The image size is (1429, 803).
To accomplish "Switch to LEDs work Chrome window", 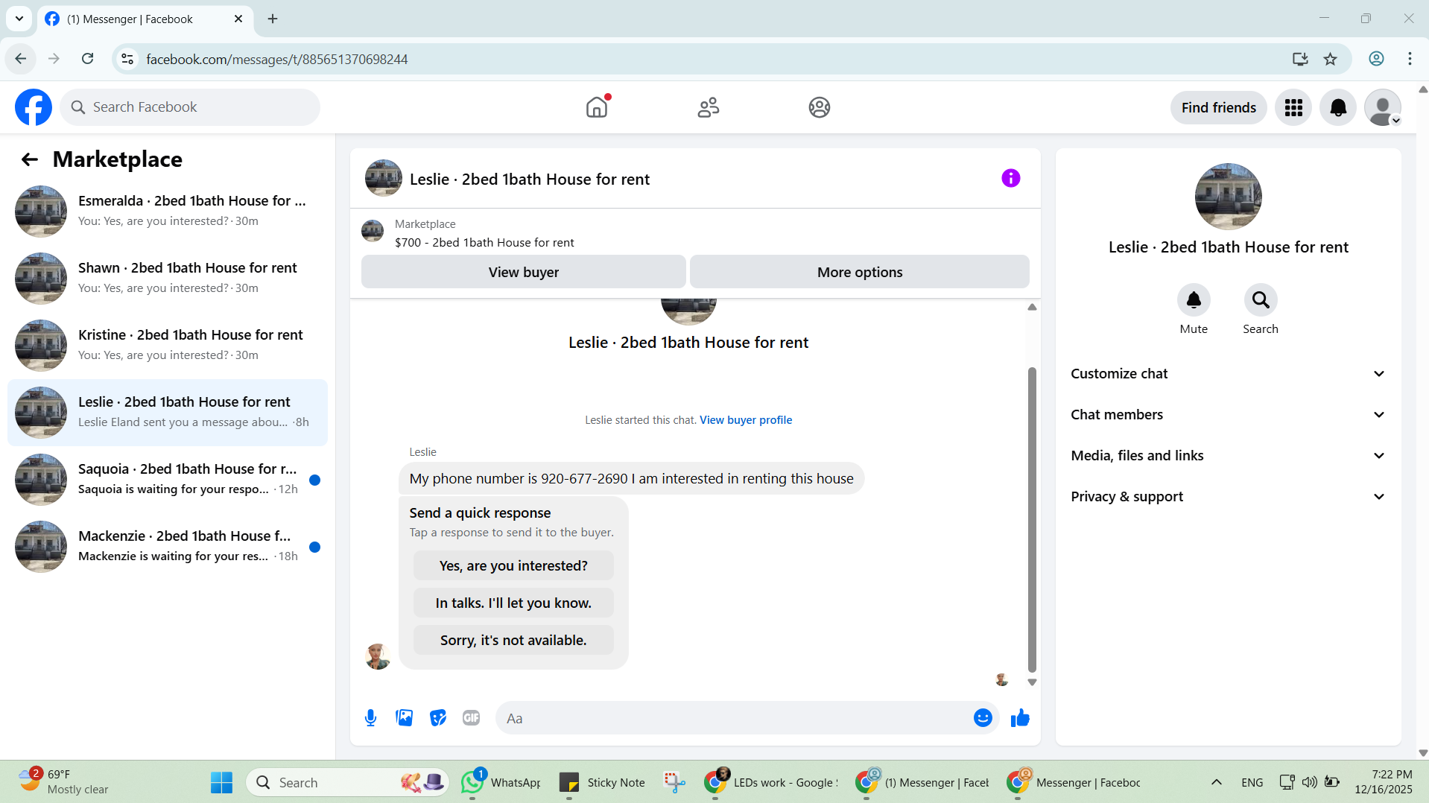I will [x=772, y=783].
